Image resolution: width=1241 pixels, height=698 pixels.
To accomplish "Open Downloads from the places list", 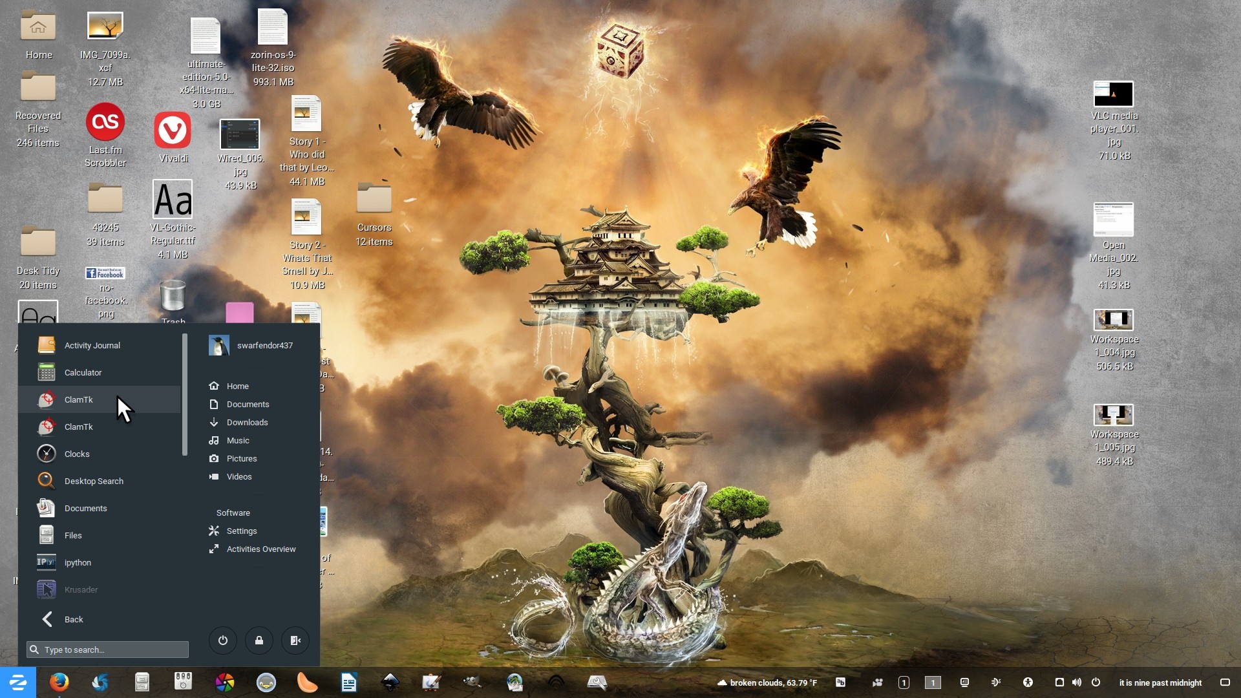I will click(x=247, y=422).
